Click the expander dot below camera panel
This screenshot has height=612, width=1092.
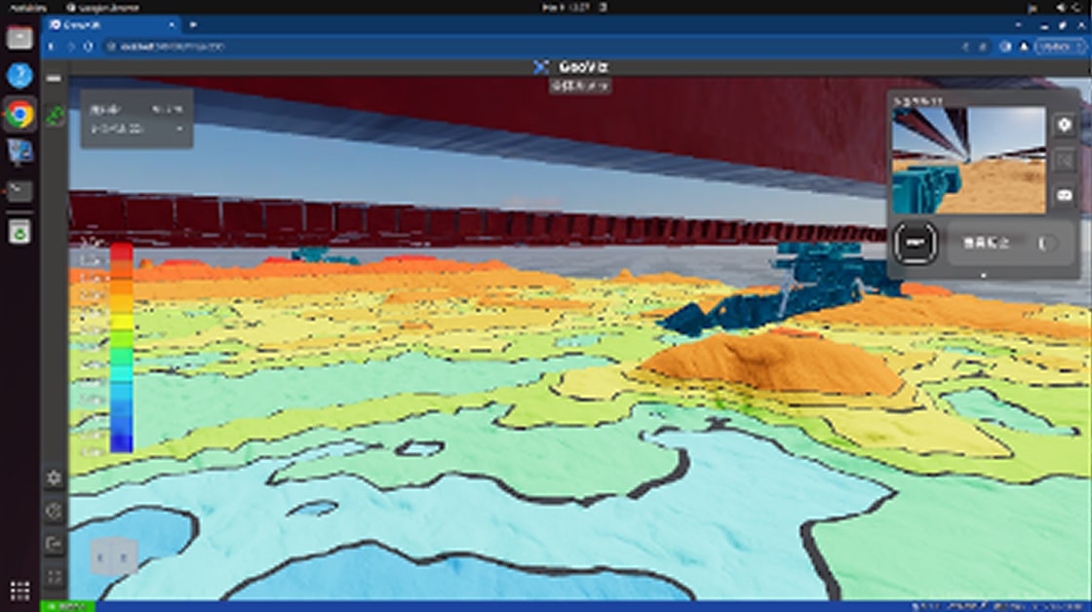983,275
